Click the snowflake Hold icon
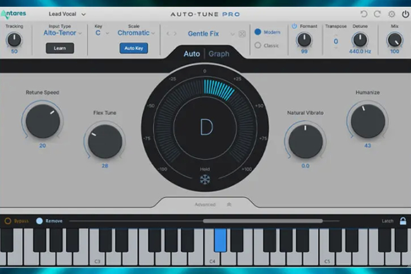Screen dimensions: 411x274 coord(205,179)
